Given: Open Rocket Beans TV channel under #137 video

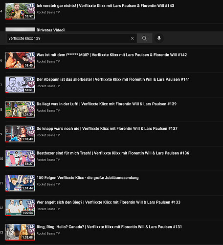Looking at the screenshot, I should pos(48,135).
